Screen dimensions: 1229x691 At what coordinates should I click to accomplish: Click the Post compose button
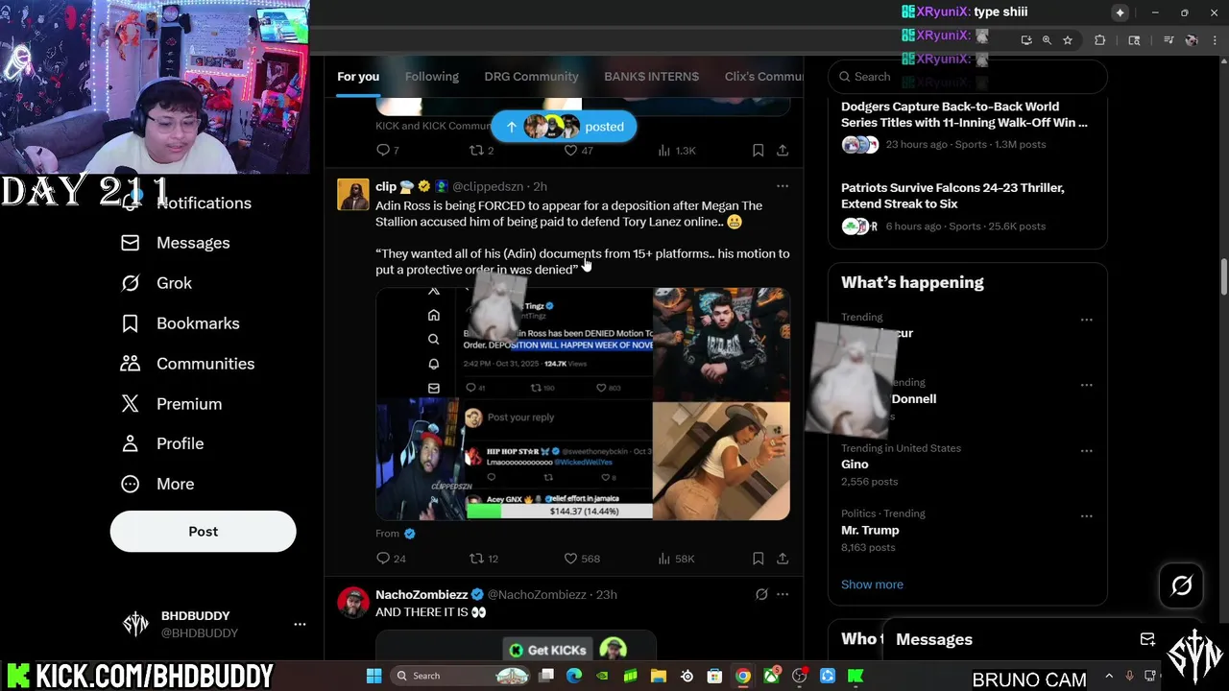coord(203,531)
